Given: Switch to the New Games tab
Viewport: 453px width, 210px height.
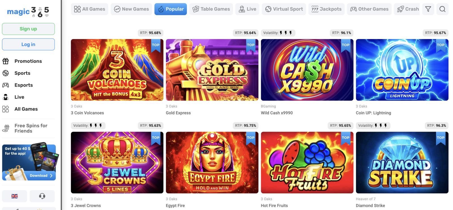Looking at the screenshot, I should (x=131, y=9).
